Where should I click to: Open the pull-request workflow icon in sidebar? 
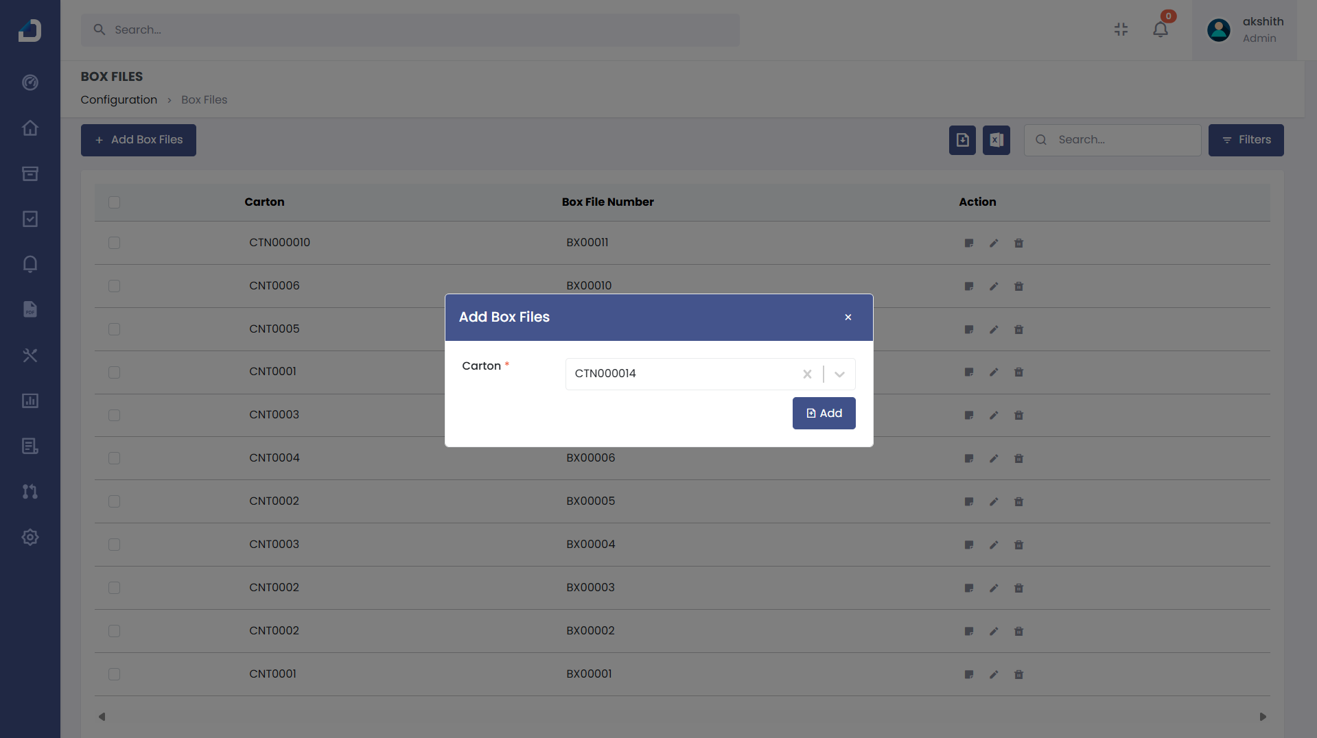click(x=30, y=492)
